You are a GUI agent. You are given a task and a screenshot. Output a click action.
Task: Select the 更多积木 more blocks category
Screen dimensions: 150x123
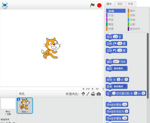[134, 29]
